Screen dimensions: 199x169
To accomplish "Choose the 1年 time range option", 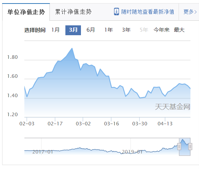I will click(x=109, y=30).
